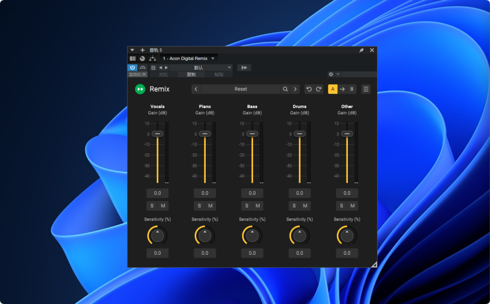
Task: Search presets with magnifier icon
Action: coord(285,89)
